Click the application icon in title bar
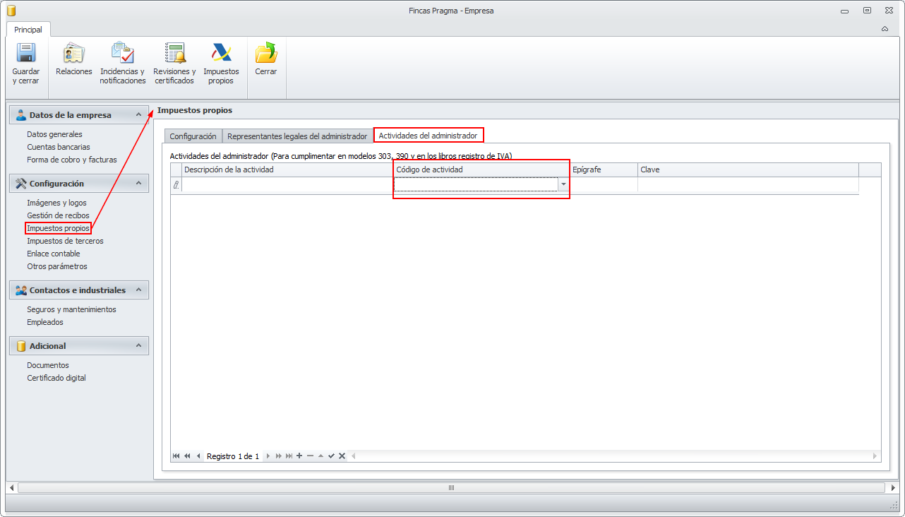 click(11, 11)
